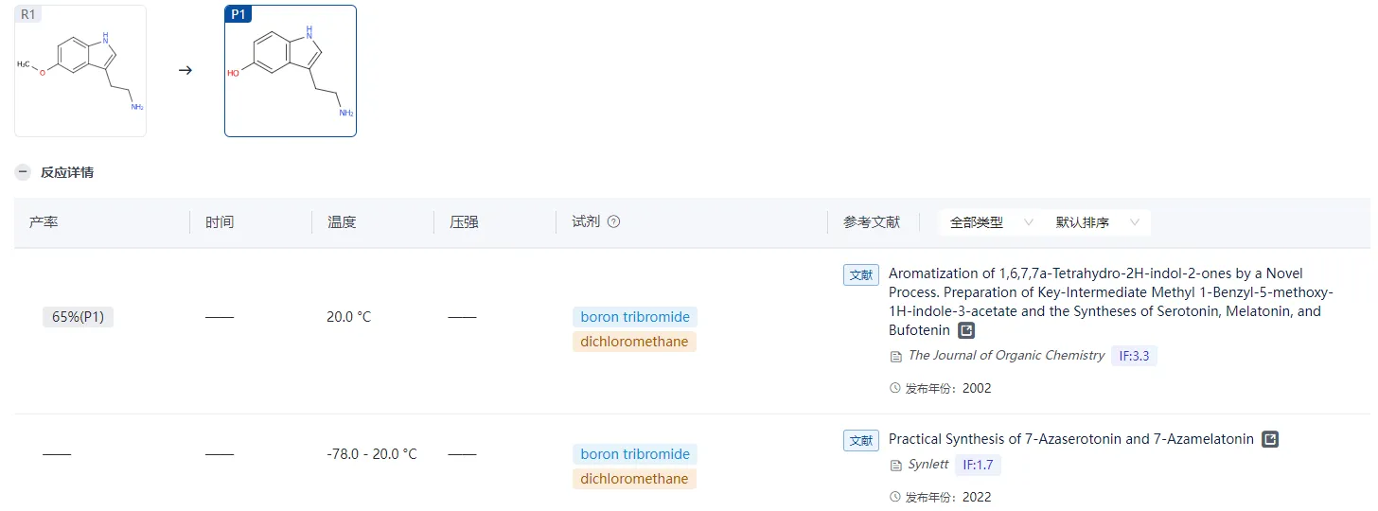
Task: Open Practical Synthesis of 7-Azaserotonin article
Action: [x=1070, y=439]
